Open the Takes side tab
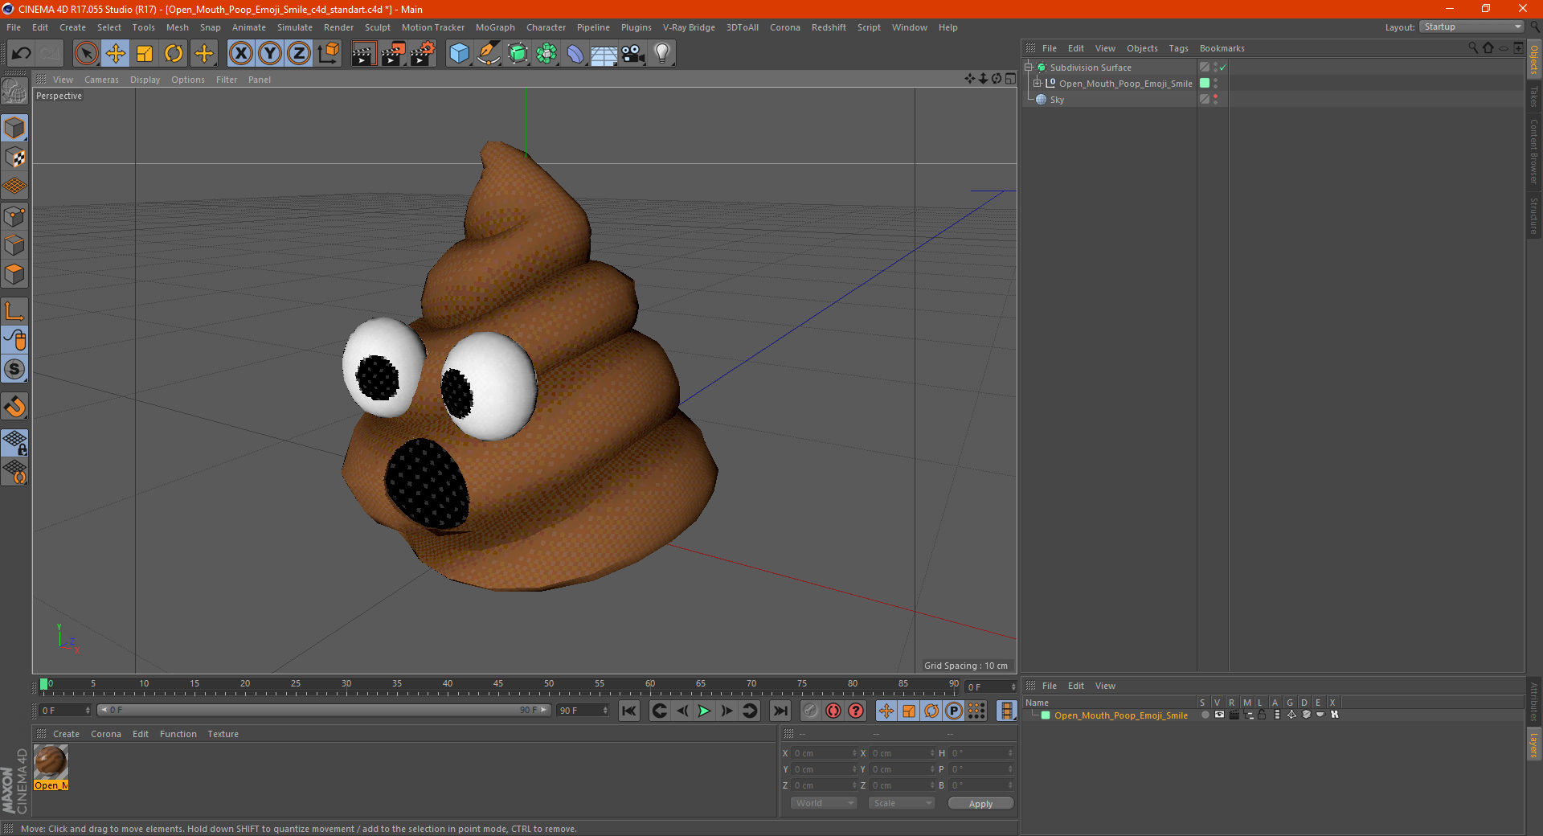This screenshot has height=836, width=1543. click(1534, 96)
